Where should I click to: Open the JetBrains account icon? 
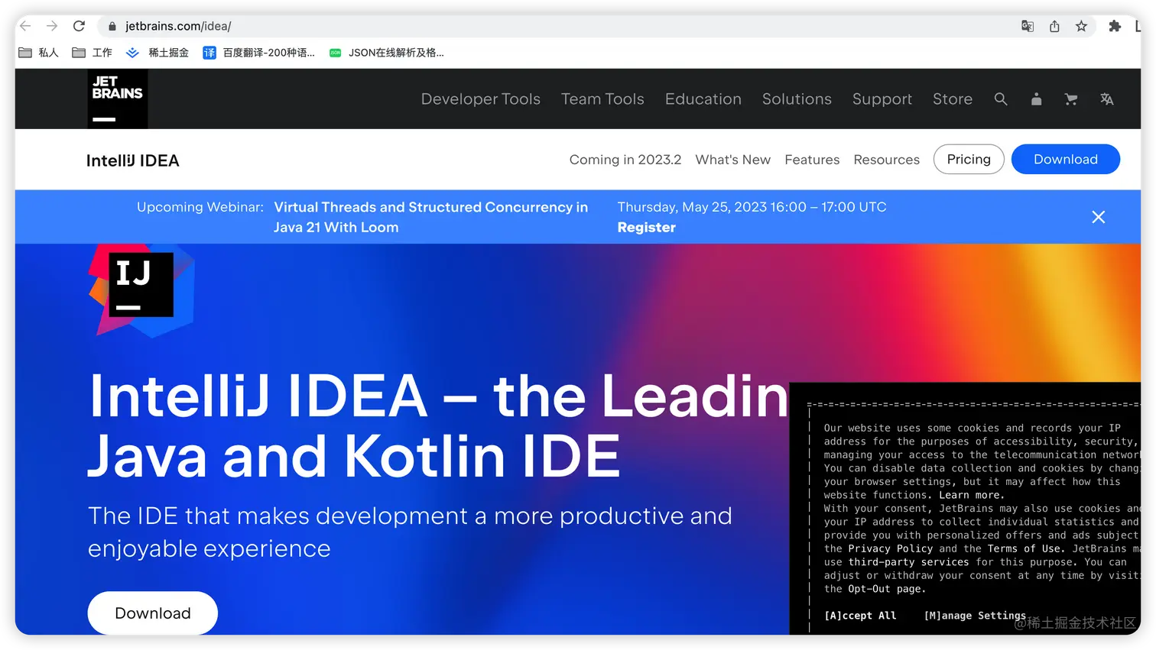click(x=1036, y=99)
